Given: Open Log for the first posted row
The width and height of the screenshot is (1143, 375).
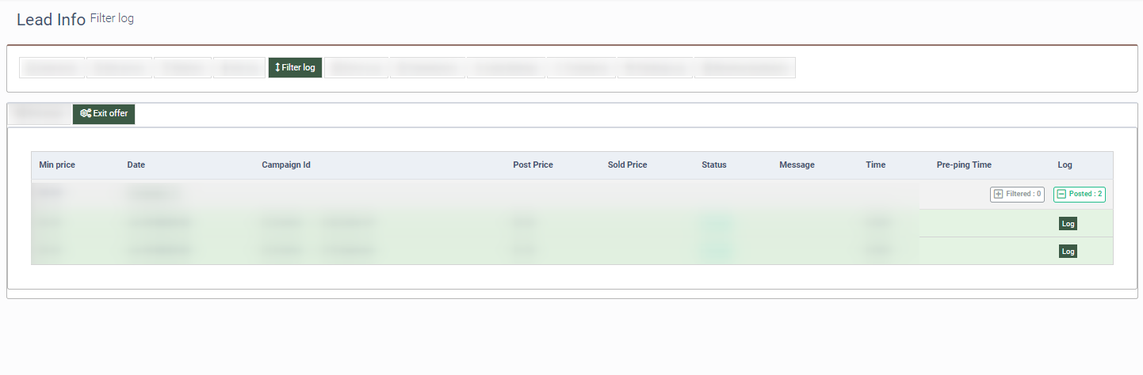Looking at the screenshot, I should [1068, 224].
